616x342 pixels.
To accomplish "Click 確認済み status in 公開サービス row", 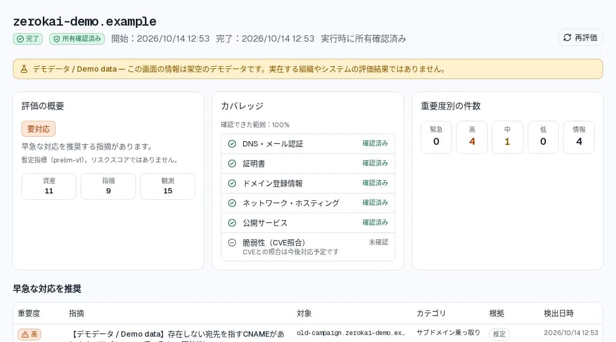I will [x=375, y=222].
